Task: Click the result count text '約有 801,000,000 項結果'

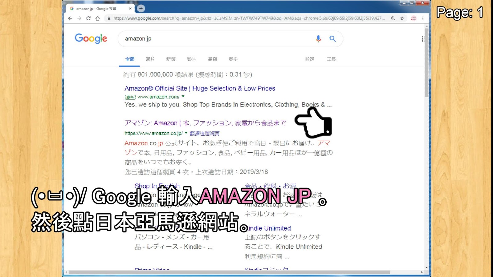Action: 158,74
